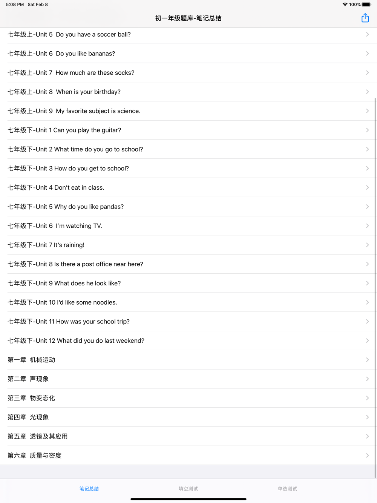
Task: Expand chevron for 第一章 机械运动 row
Action: click(367, 360)
